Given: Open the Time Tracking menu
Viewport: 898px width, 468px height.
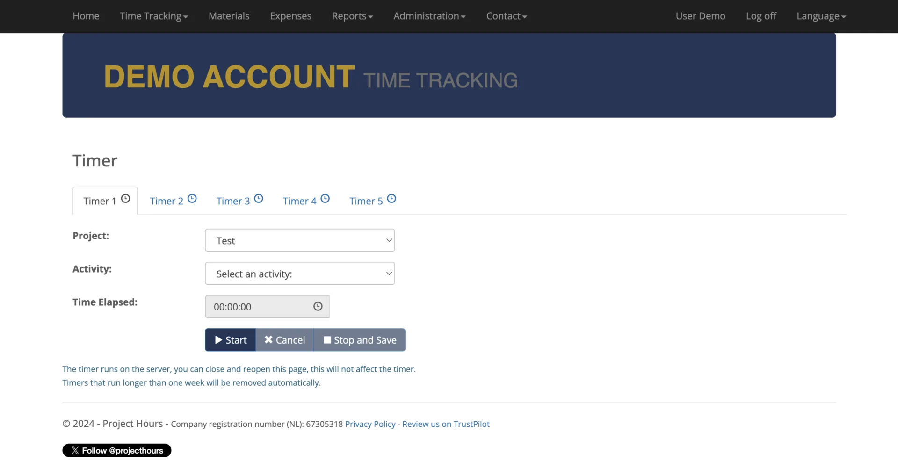Looking at the screenshot, I should tap(153, 16).
